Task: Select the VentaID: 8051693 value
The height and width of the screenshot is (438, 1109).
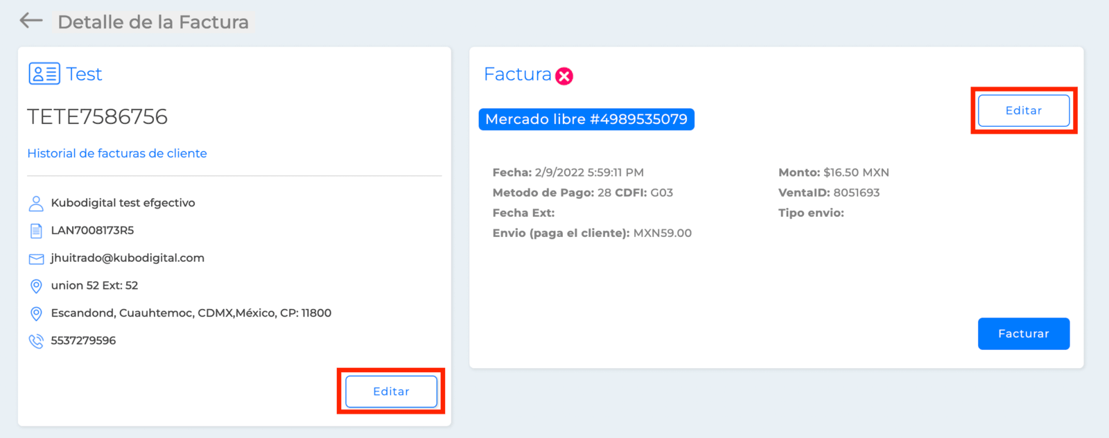Action: [x=829, y=193]
